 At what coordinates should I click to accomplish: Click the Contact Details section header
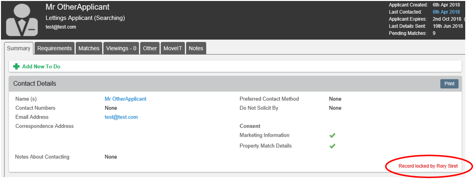pyautogui.click(x=235, y=83)
